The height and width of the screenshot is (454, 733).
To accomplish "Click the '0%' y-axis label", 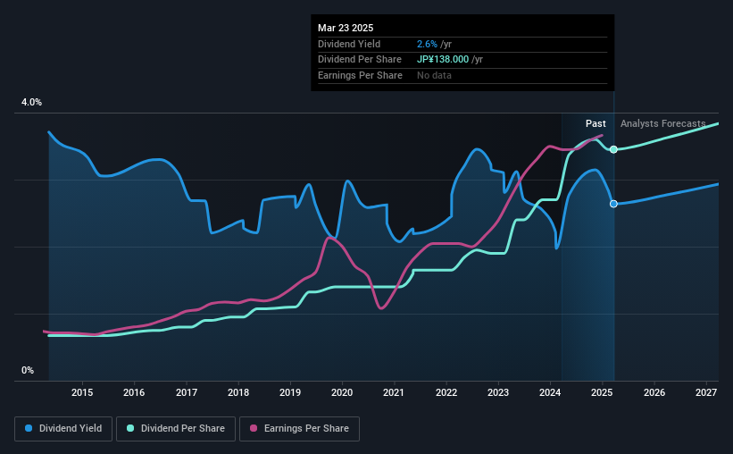I will coord(28,370).
